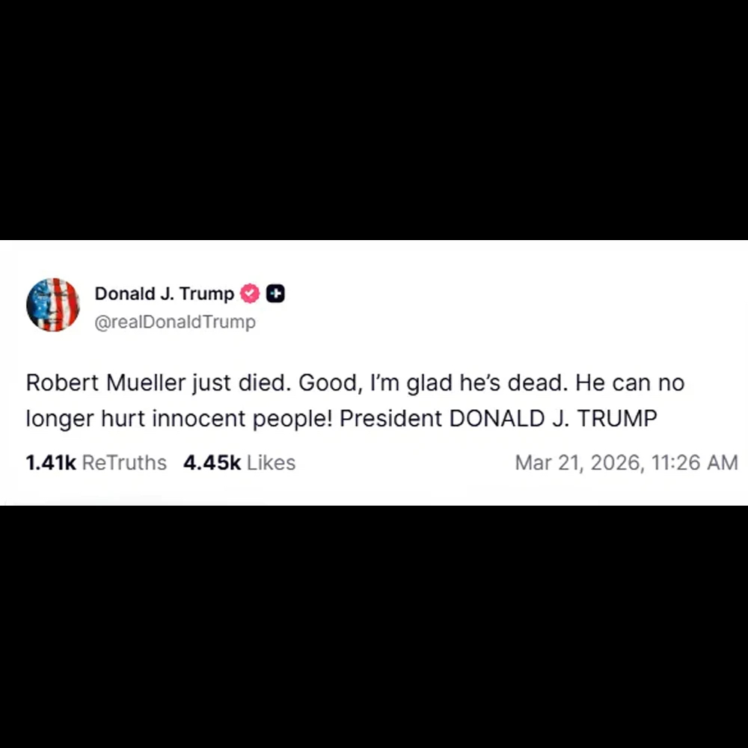Click the post's first text line
The width and height of the screenshot is (748, 748).
tap(355, 384)
